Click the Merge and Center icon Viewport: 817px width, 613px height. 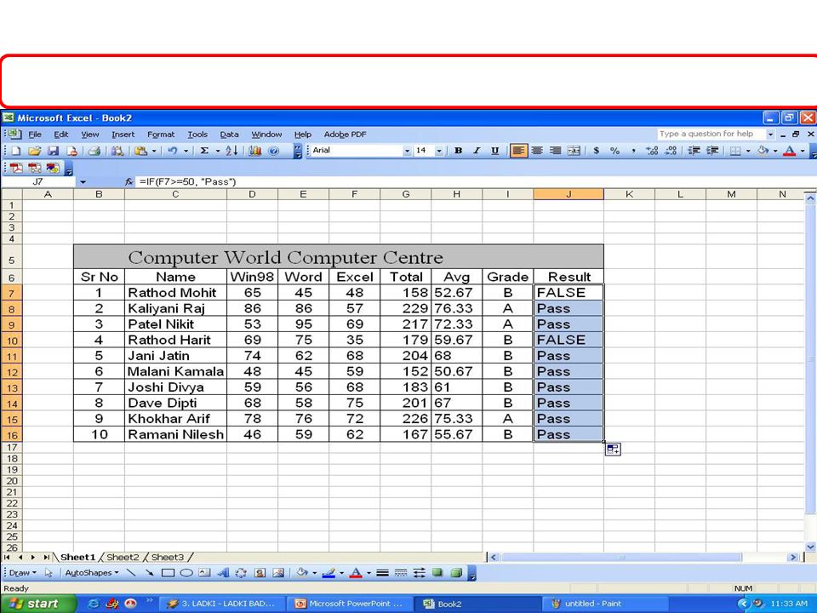click(x=574, y=151)
